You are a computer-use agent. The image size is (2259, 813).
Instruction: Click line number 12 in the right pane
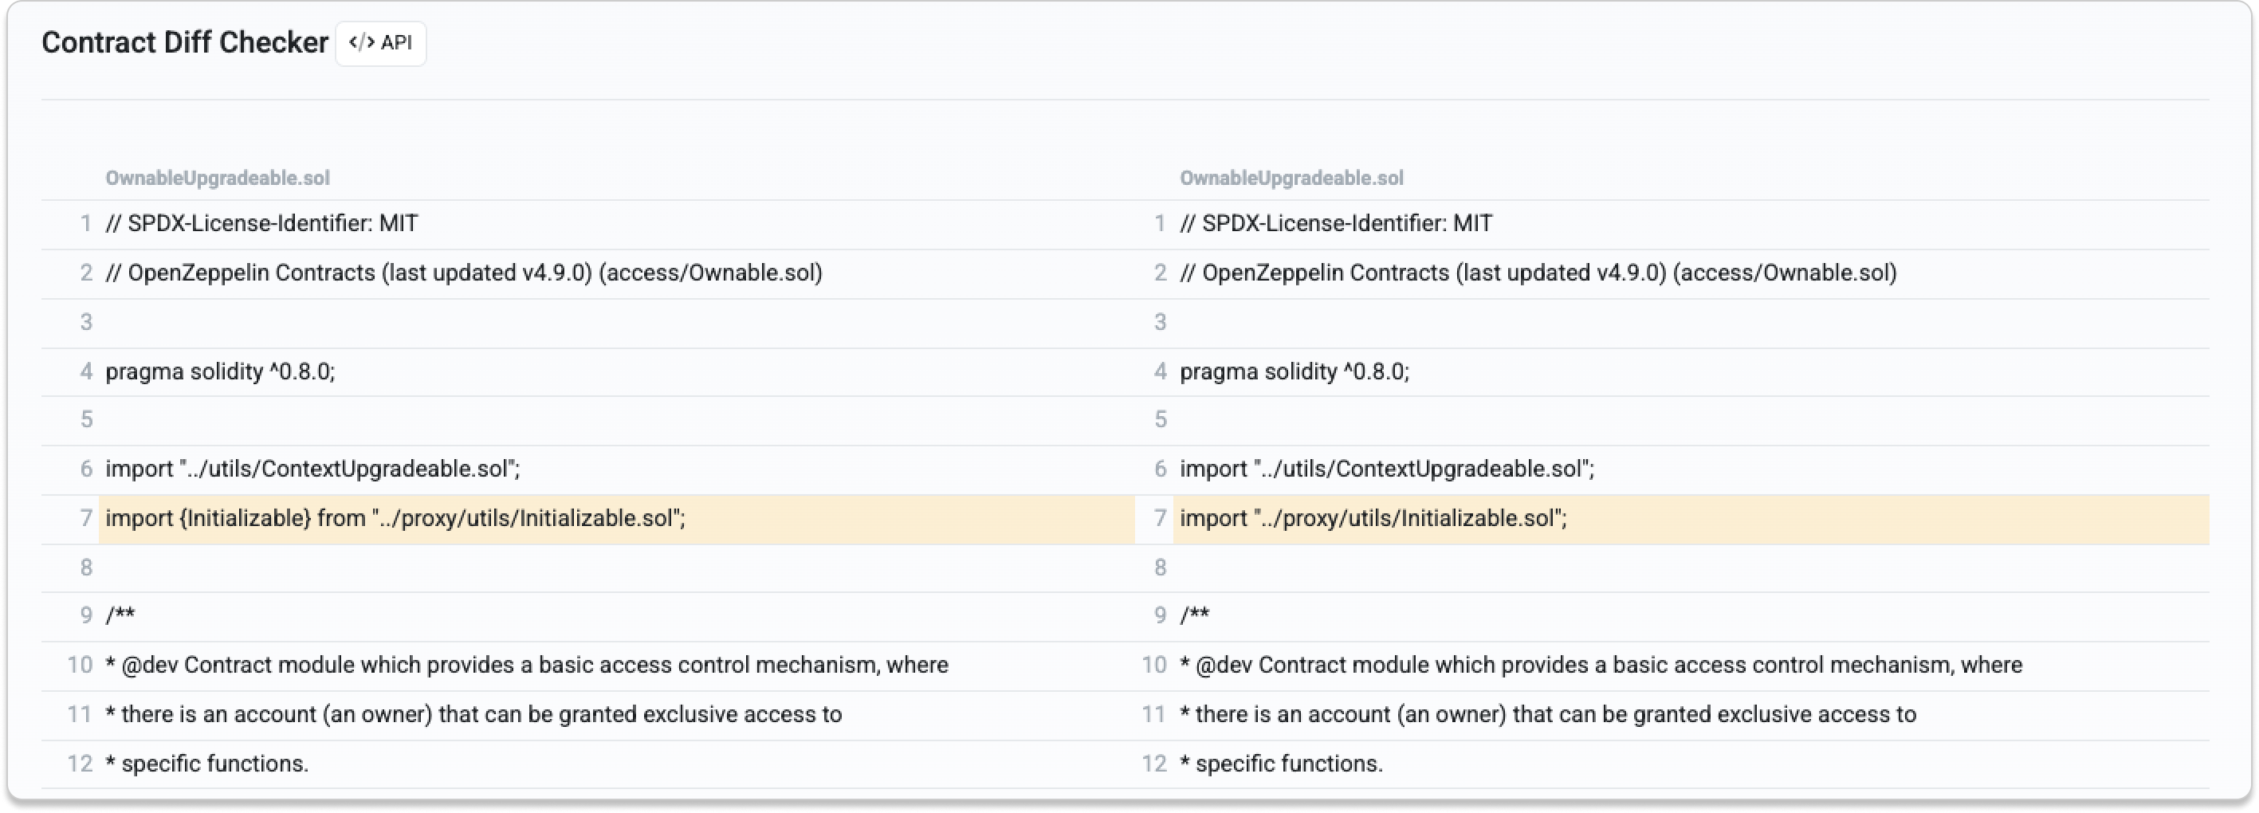(x=1154, y=764)
